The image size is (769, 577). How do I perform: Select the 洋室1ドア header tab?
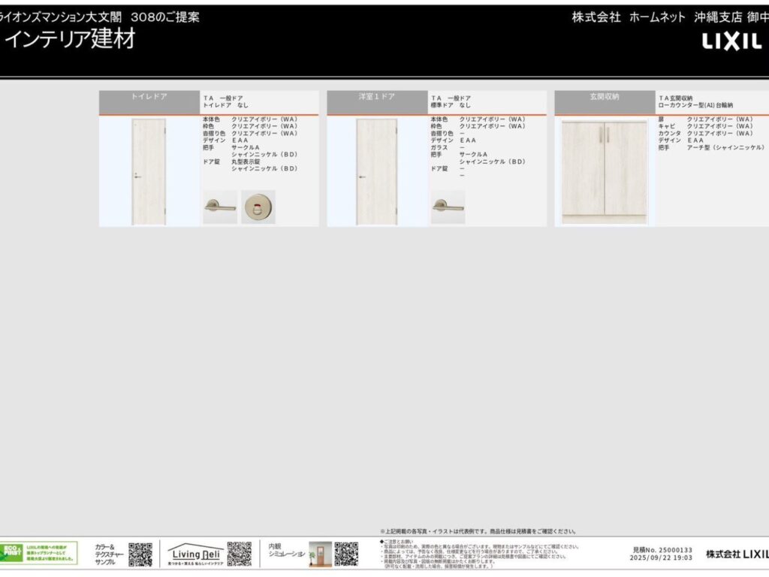377,97
